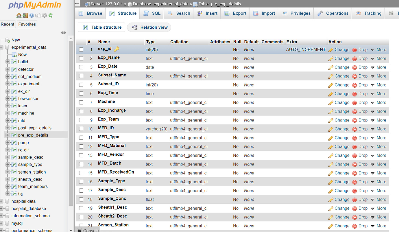399x232 pixels.
Task: Tick the checkbox for Exp_Name row
Action: (x=81, y=58)
